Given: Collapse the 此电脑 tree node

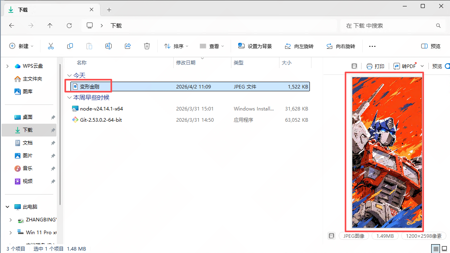Looking at the screenshot, I should click(x=8, y=207).
